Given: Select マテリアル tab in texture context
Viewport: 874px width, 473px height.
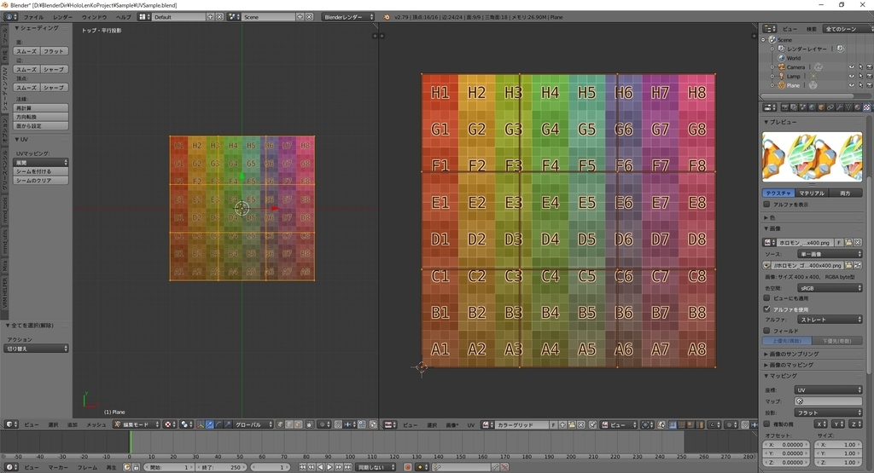Looking at the screenshot, I should click(x=812, y=193).
